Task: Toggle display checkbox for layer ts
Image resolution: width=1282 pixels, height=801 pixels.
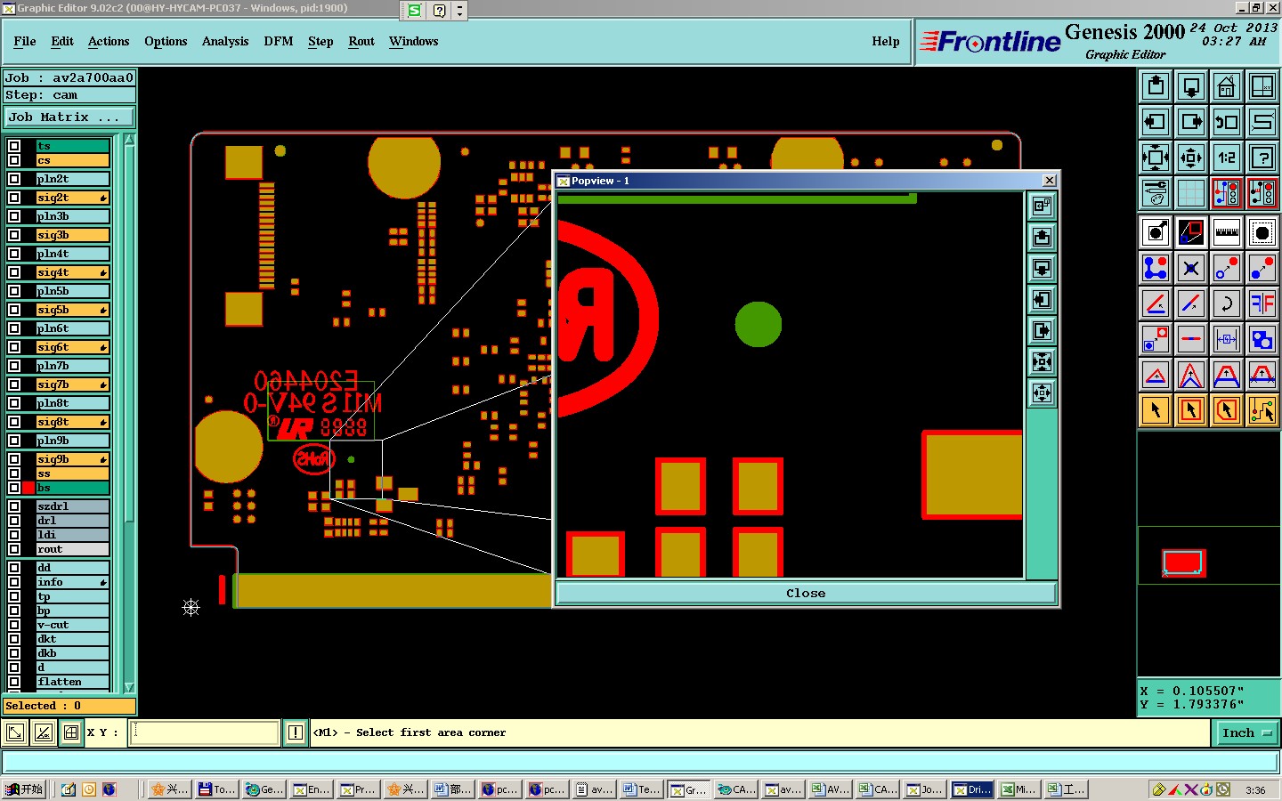Action: point(14,146)
